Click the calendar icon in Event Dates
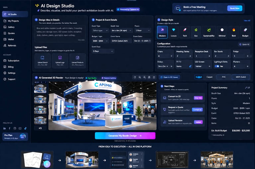 coord(150,41)
